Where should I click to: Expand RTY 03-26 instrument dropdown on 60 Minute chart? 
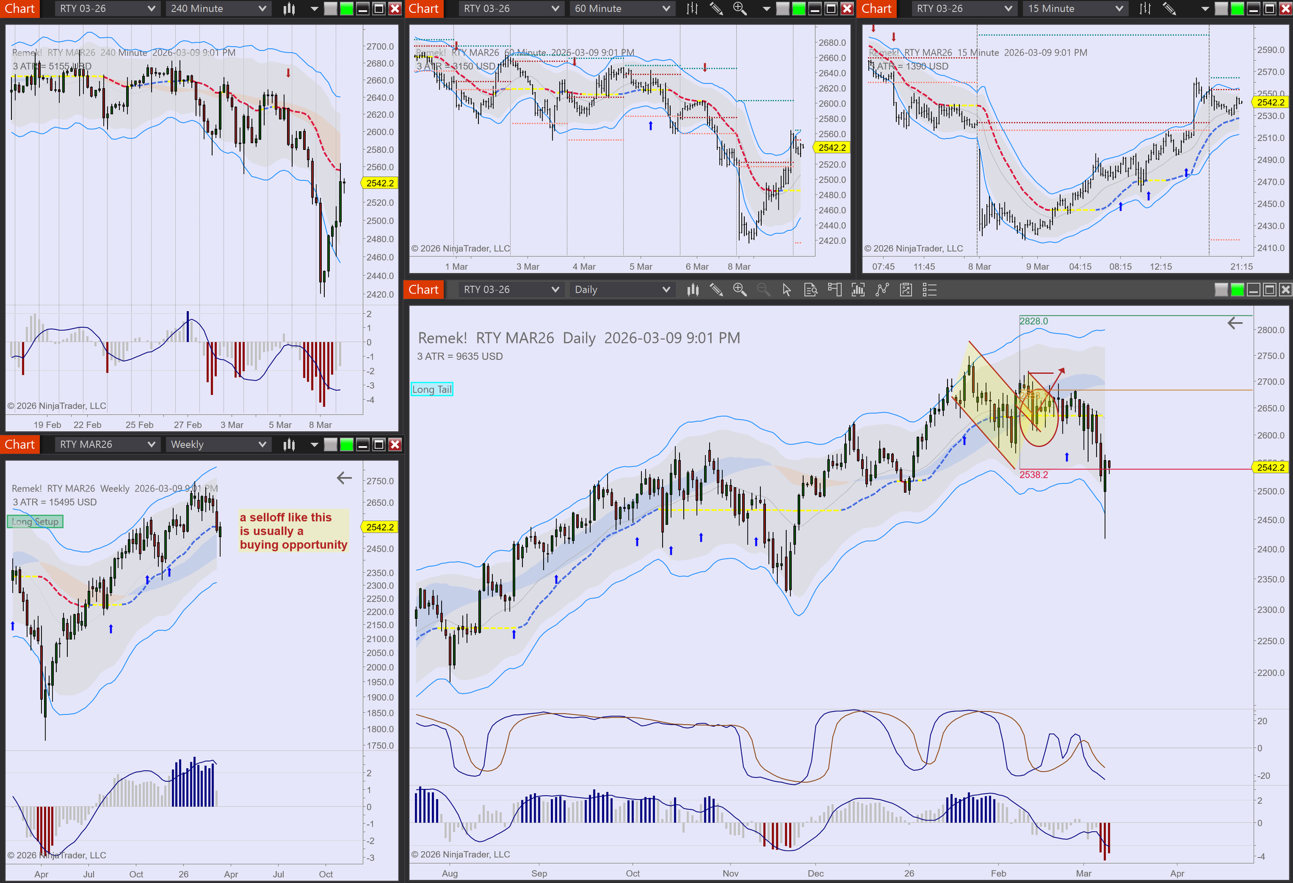[511, 8]
